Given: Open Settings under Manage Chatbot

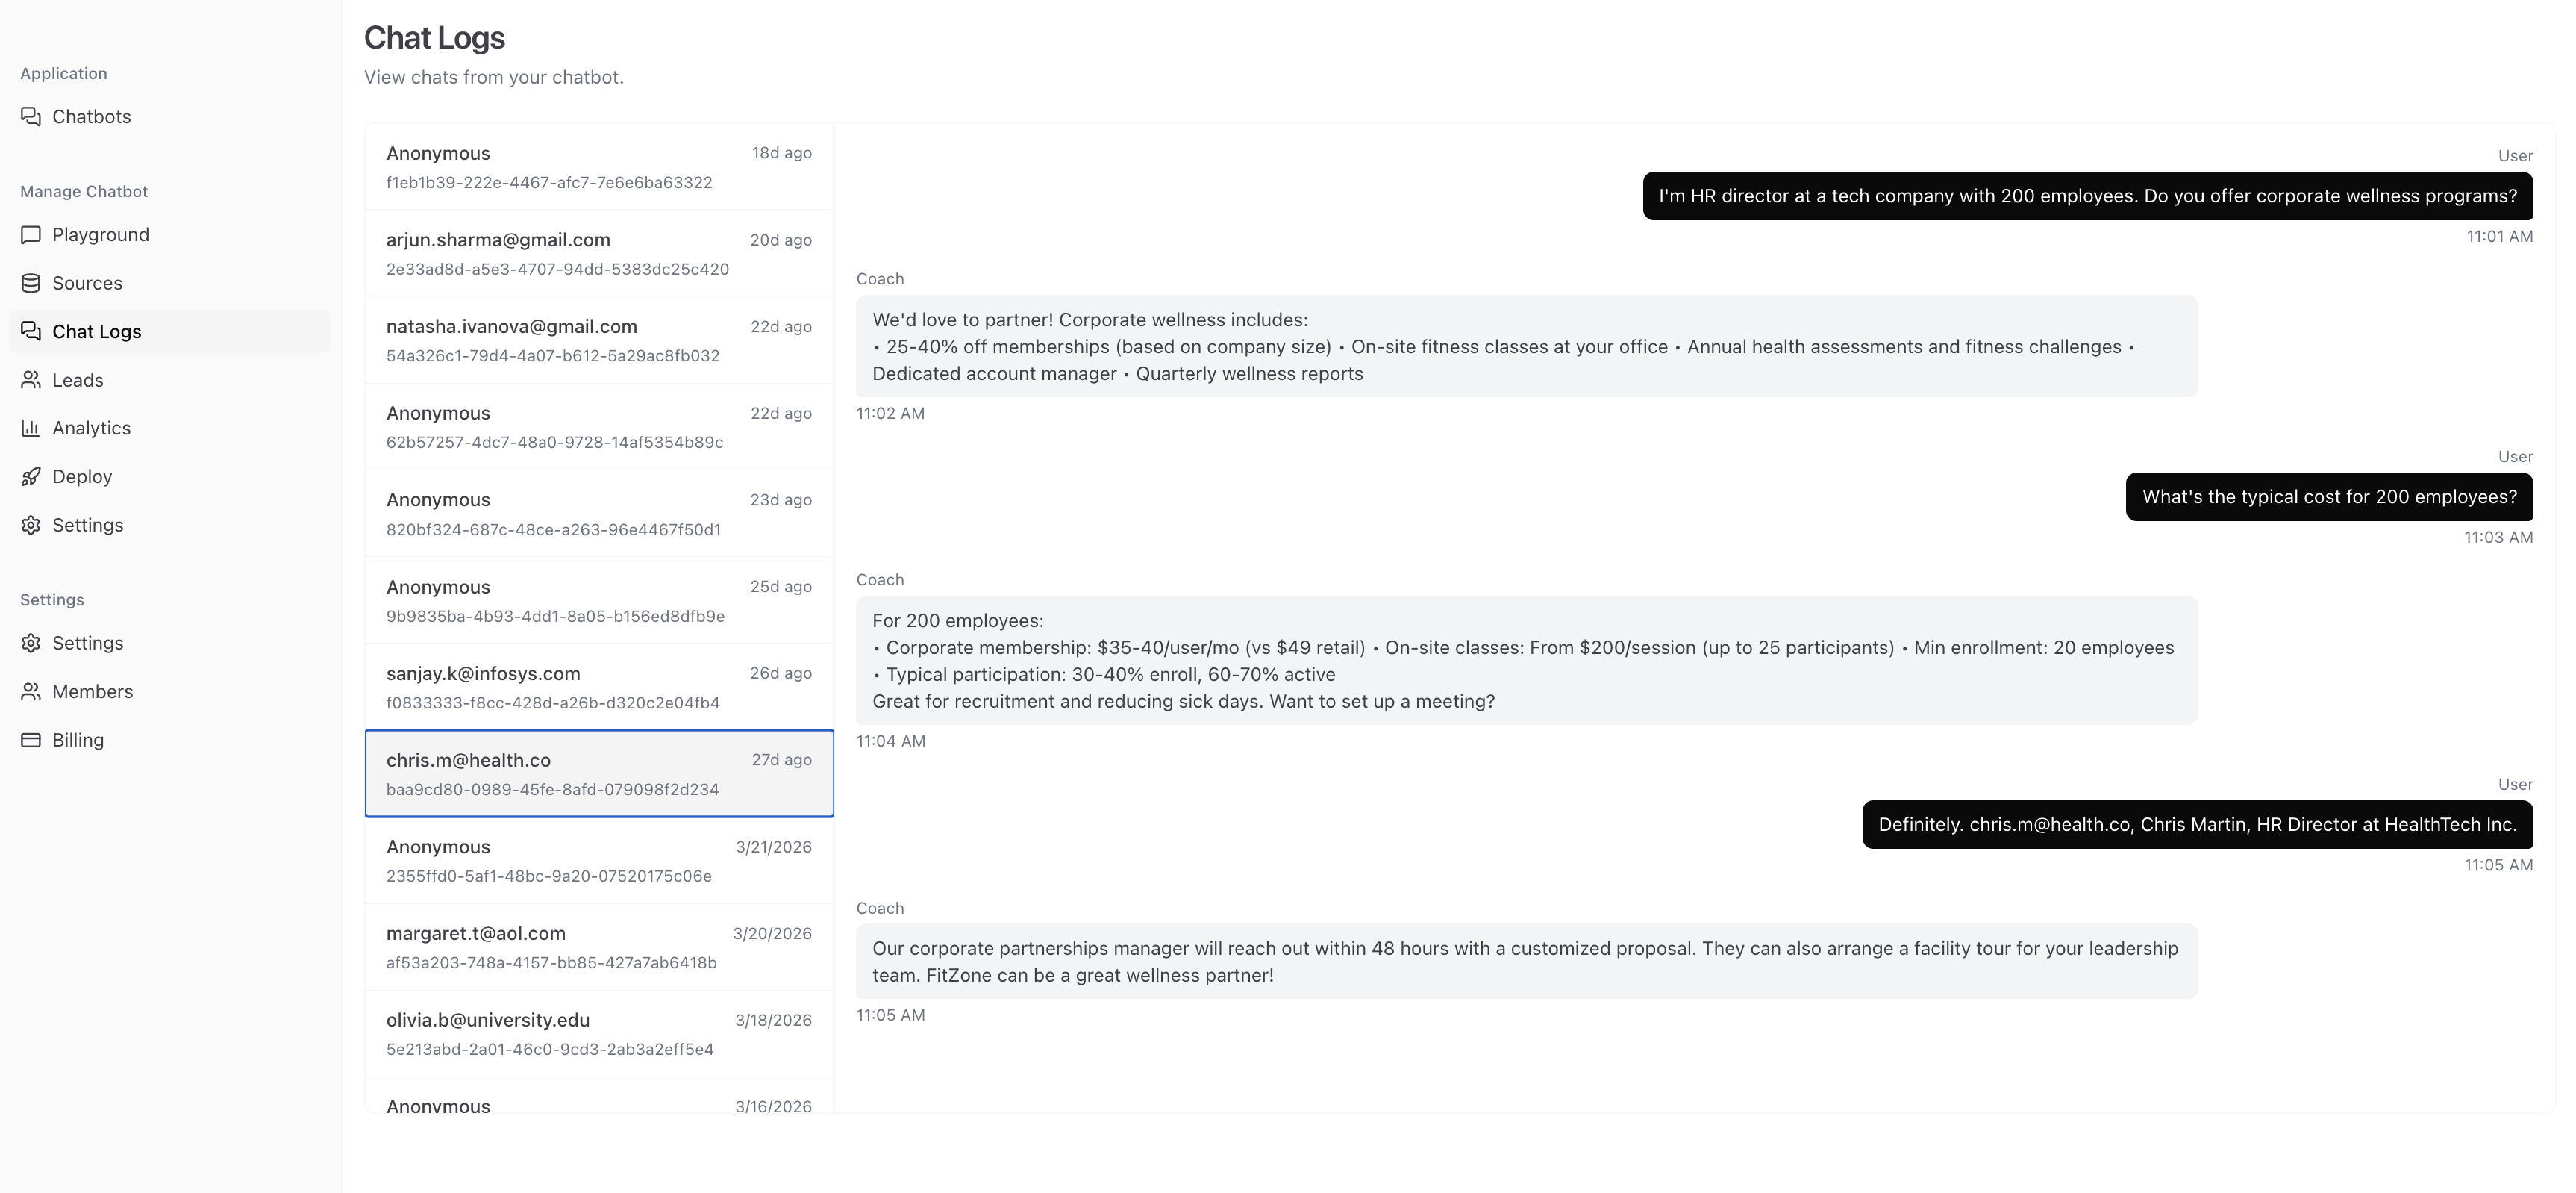Looking at the screenshot, I should [x=169, y=526].
